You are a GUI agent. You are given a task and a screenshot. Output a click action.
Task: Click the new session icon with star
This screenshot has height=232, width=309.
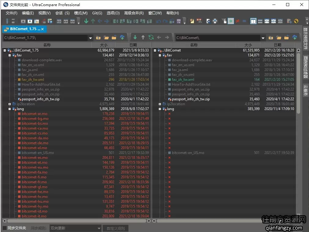pyautogui.click(x=192, y=21)
